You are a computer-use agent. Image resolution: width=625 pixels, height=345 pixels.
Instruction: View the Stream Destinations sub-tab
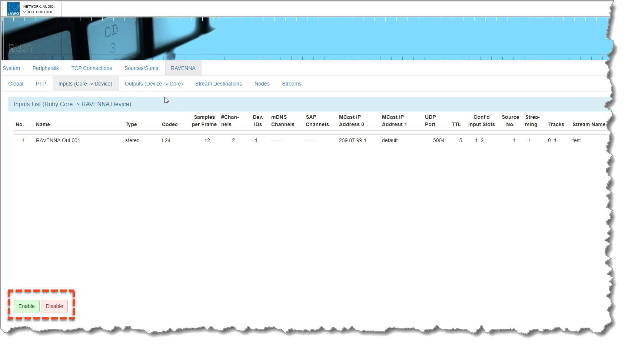point(218,84)
